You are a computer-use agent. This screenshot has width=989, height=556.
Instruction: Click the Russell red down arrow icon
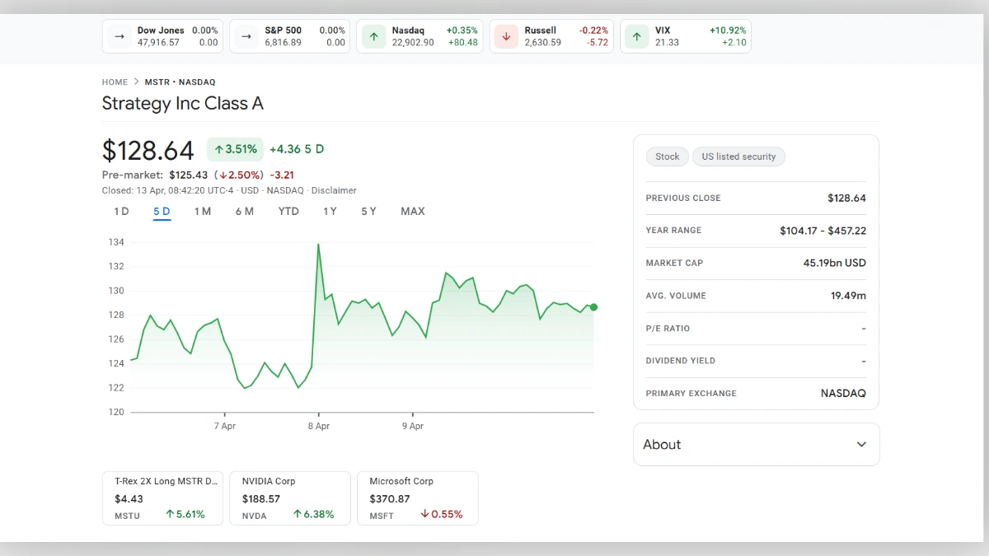[505, 36]
